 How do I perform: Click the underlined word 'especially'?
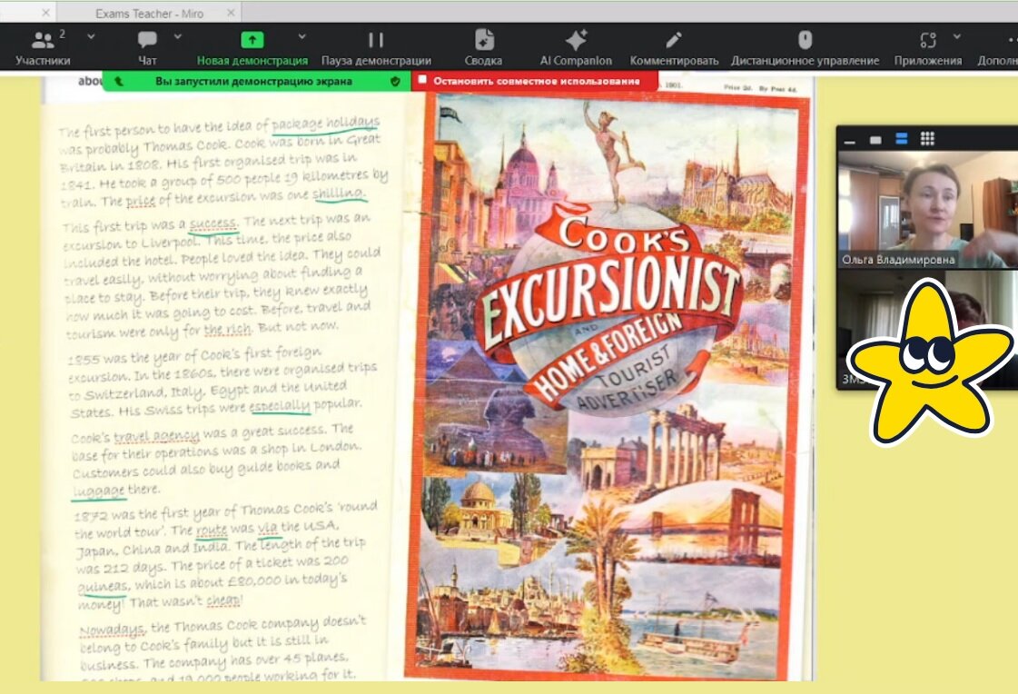280,406
